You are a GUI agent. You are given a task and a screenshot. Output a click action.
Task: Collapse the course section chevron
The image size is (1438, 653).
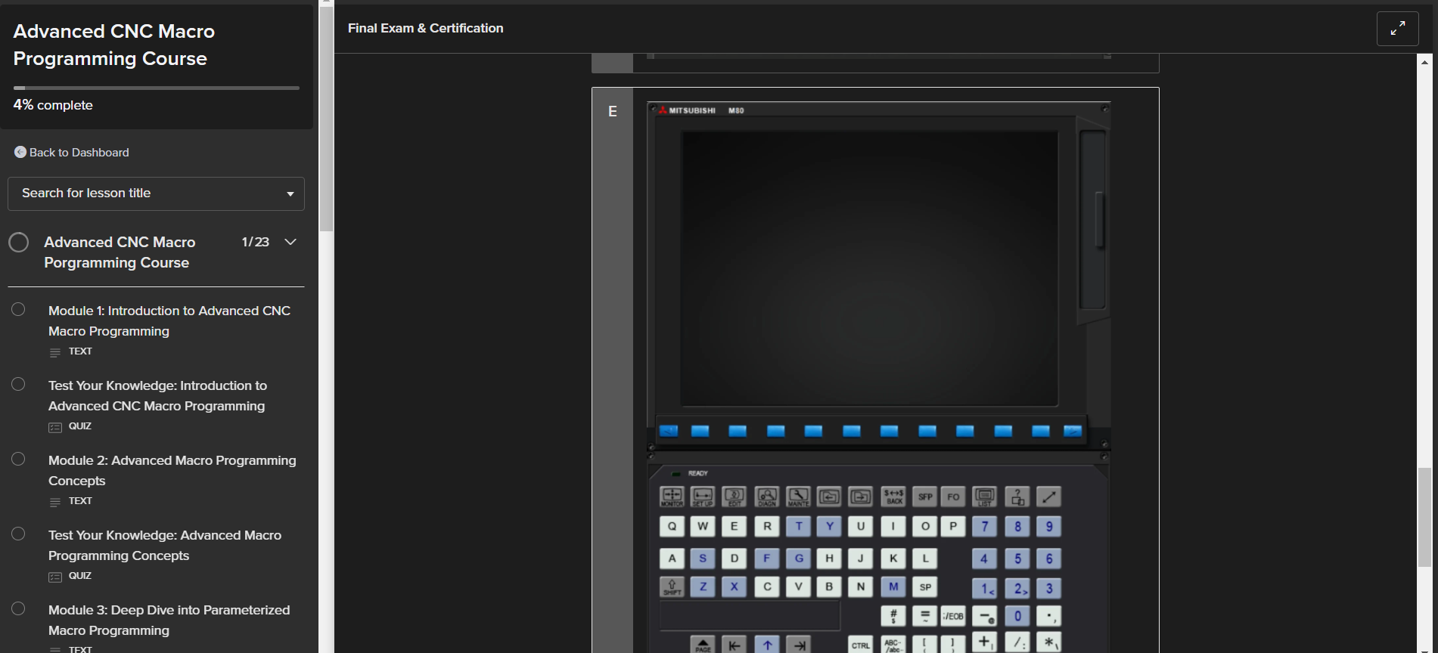[290, 242]
